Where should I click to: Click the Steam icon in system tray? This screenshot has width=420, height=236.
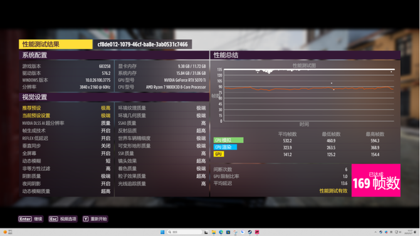381,232
